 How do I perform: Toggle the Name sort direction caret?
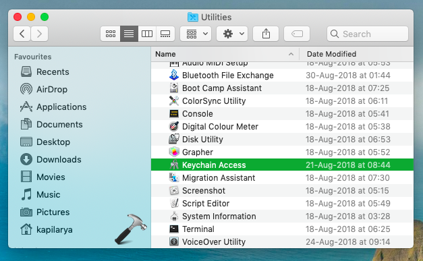point(291,54)
